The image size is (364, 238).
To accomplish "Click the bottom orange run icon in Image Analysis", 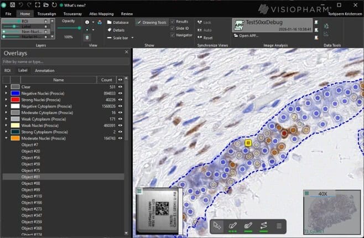I will 316,38.
